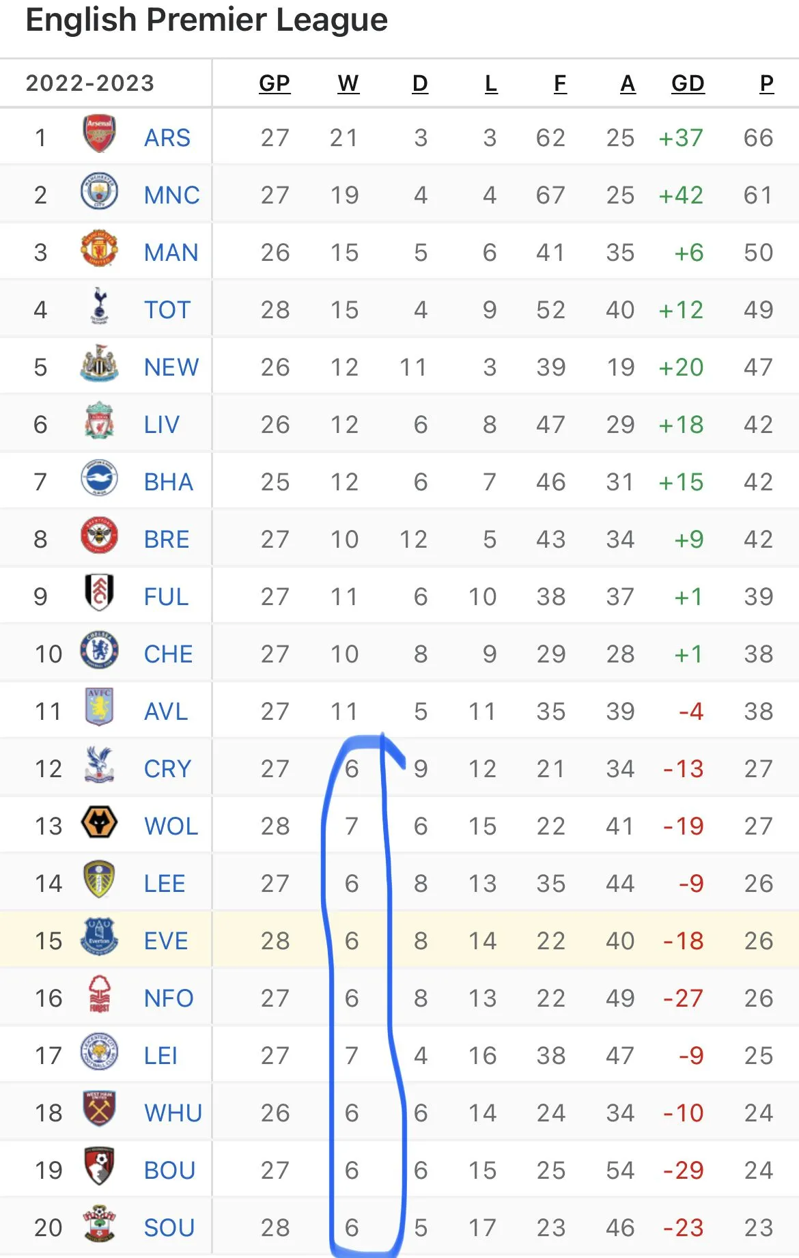Click the GD column header
This screenshot has width=799, height=1258.
pyautogui.click(x=688, y=83)
